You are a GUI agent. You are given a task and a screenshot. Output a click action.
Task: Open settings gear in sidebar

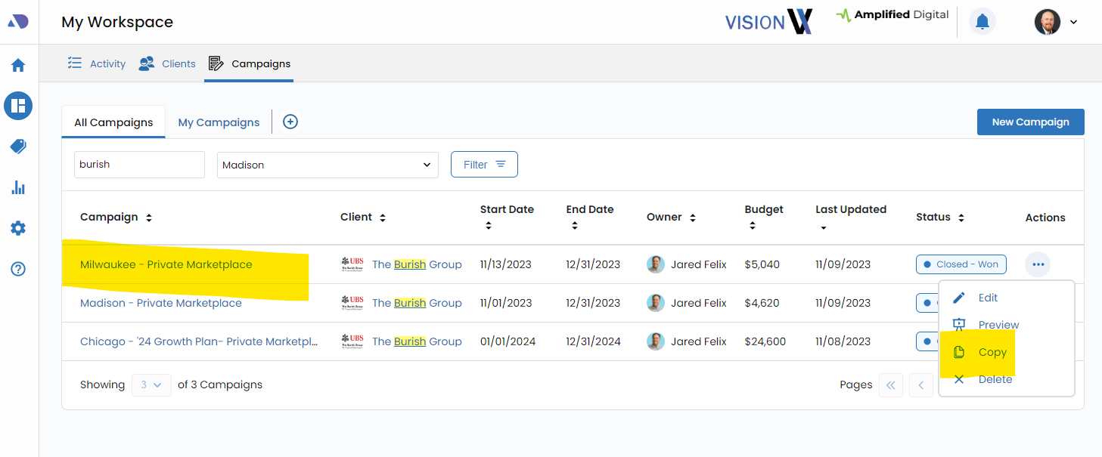click(18, 228)
